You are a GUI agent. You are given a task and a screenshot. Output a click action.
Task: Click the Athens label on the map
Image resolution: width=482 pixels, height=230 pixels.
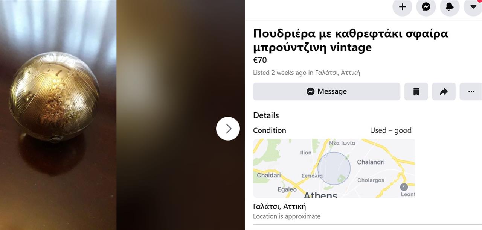(x=320, y=195)
